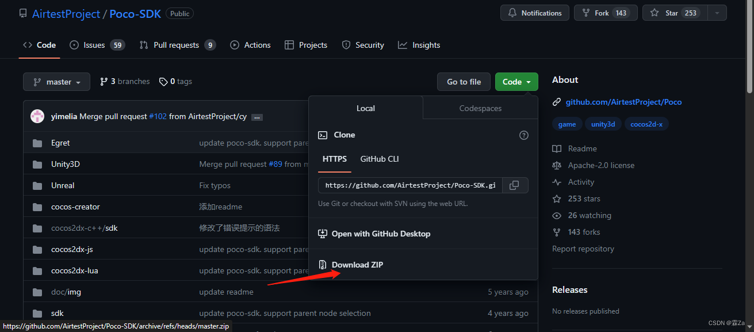Click the Unity3D folder icon
The width and height of the screenshot is (754, 332).
tap(38, 164)
